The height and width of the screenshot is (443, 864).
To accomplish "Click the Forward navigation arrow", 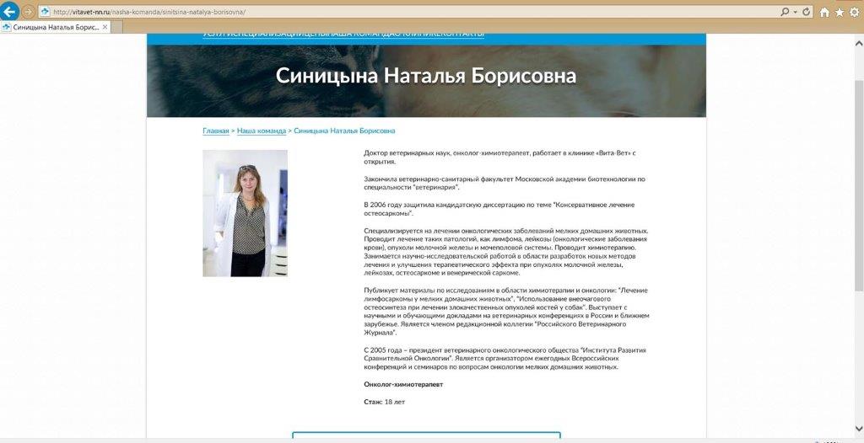I will coord(29,12).
